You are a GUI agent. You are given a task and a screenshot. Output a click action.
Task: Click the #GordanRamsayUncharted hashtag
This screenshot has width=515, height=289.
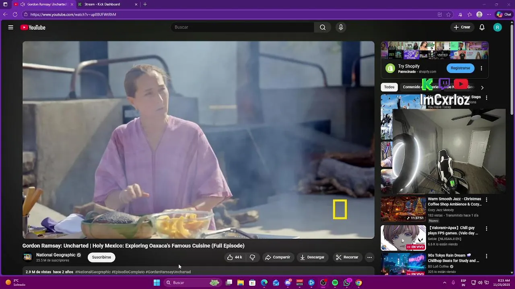168,272
